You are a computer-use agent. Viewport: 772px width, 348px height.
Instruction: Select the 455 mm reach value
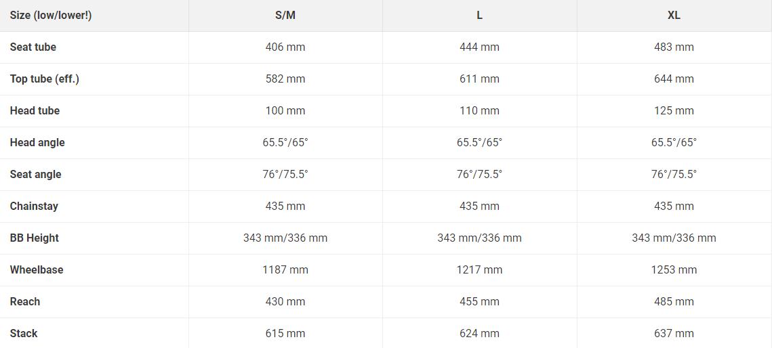tap(479, 302)
